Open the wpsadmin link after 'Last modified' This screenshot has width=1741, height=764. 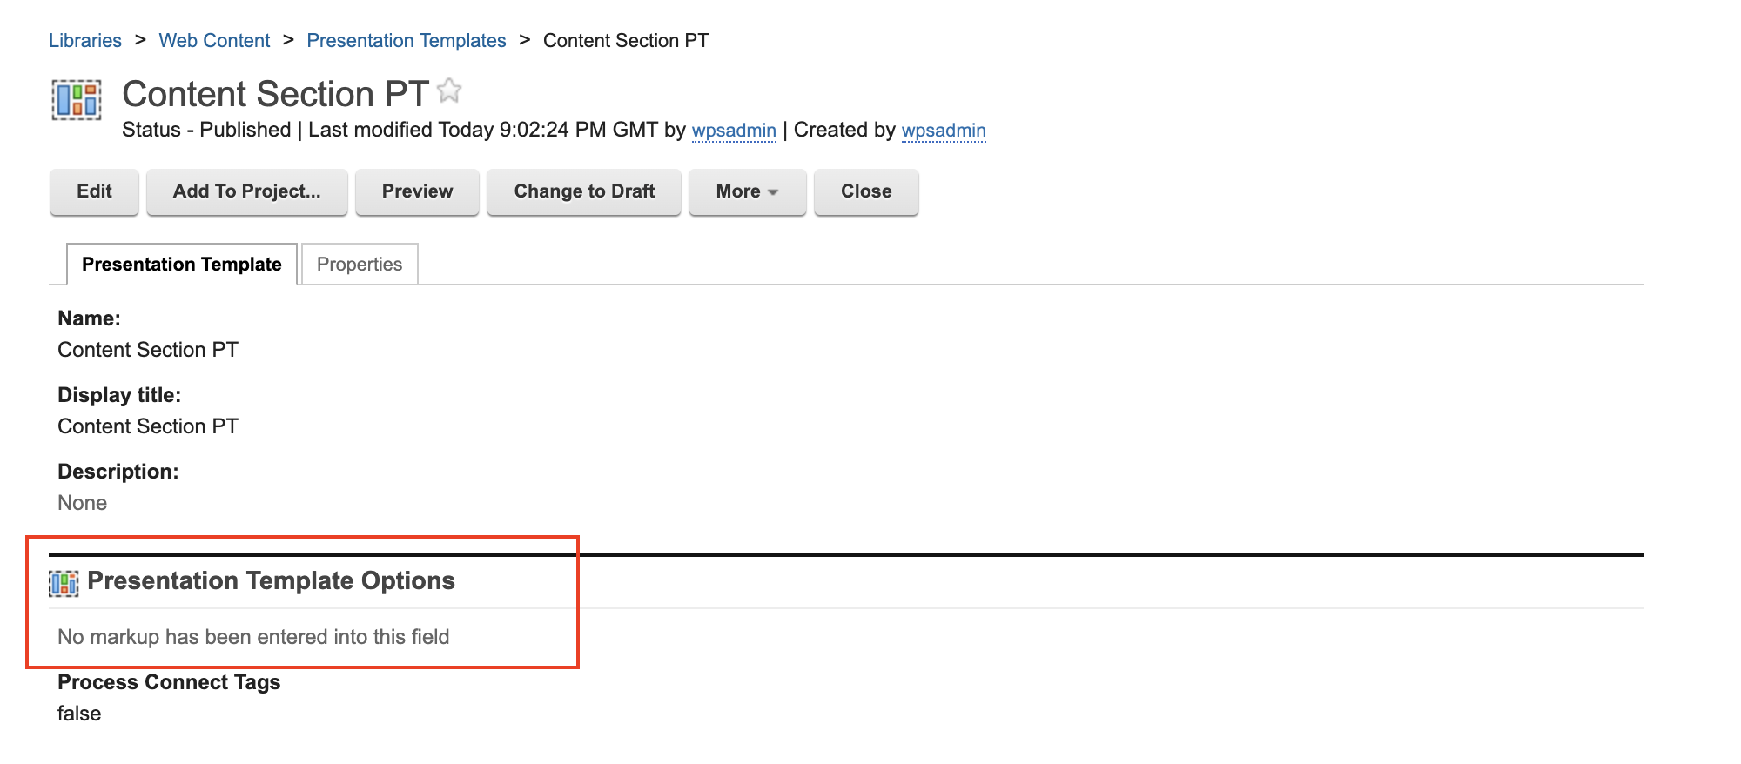pyautogui.click(x=733, y=131)
